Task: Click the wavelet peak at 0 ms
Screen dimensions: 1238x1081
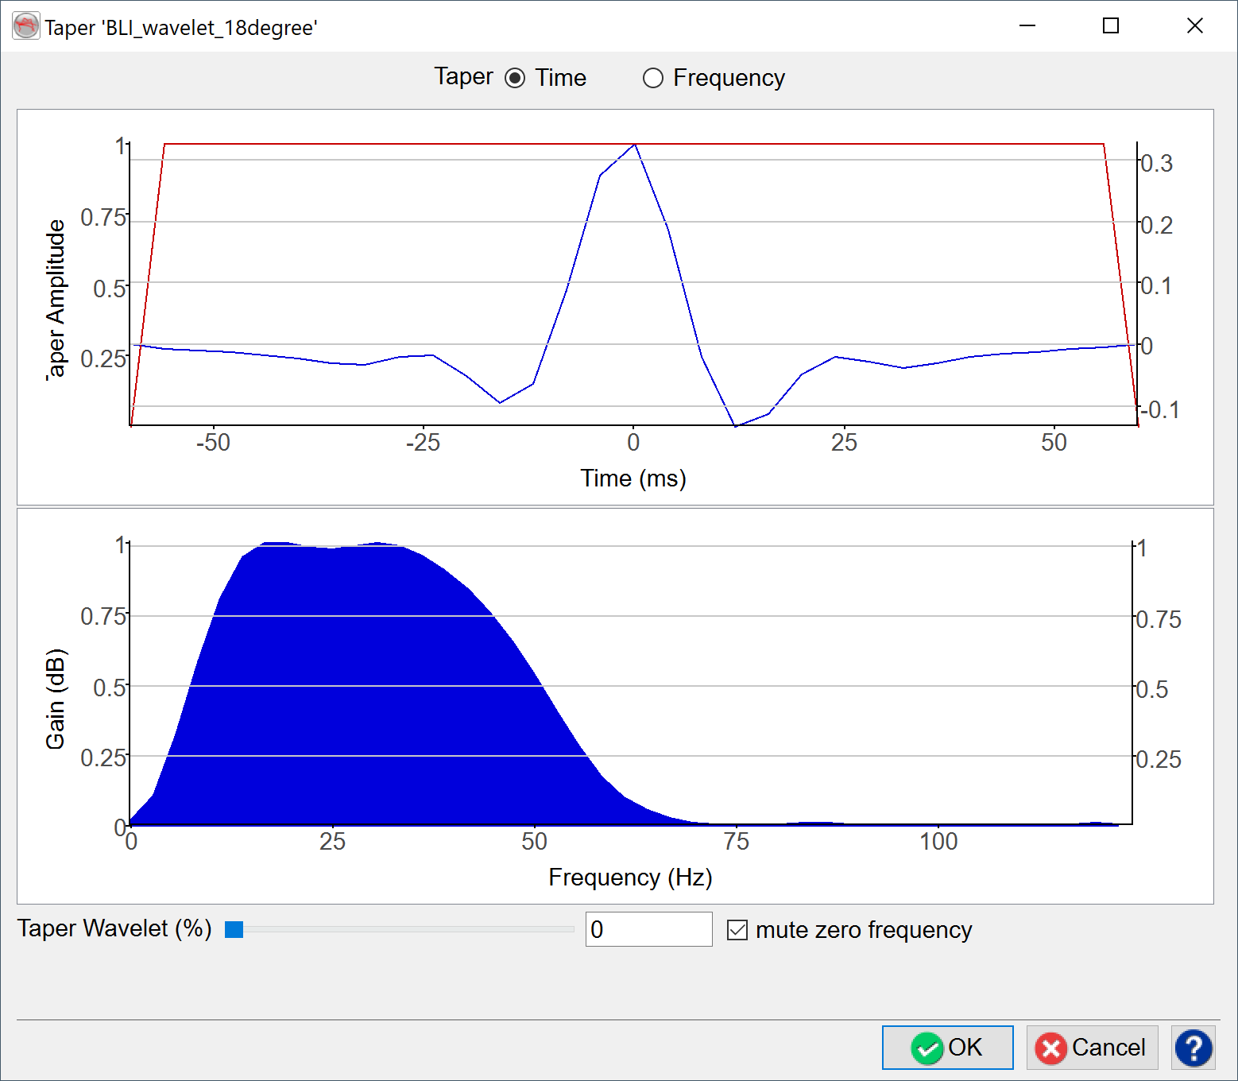Action: (x=633, y=145)
